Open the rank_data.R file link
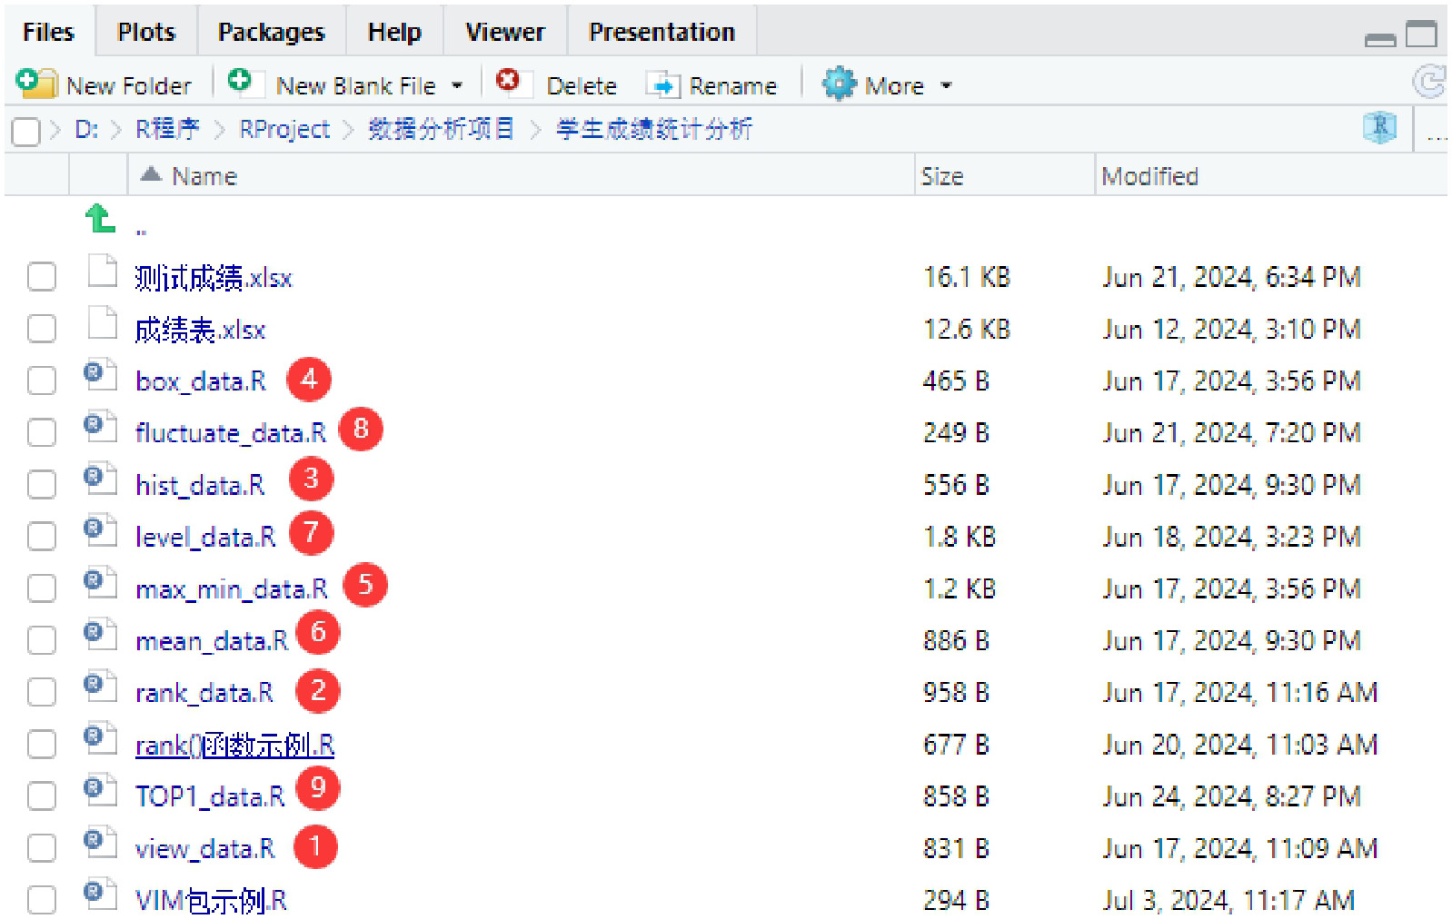This screenshot has width=1452, height=919. tap(204, 693)
